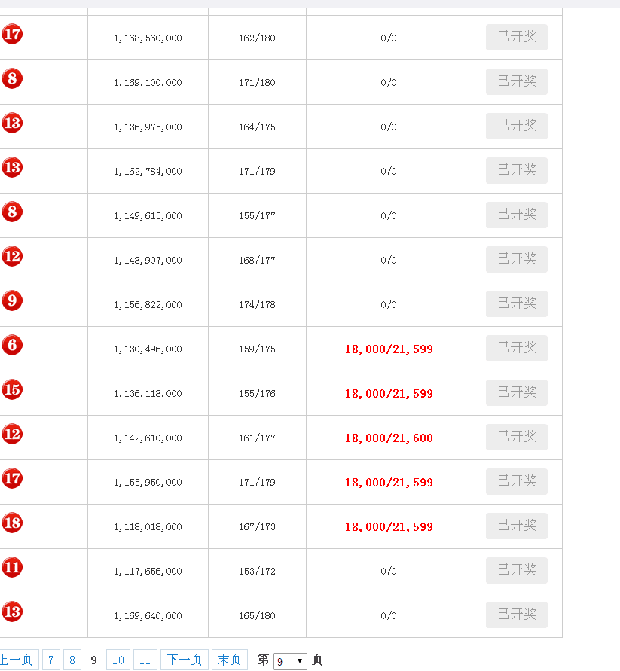Viewport: 620px width, 671px height.
Task: Click 已开奖 button in the 1,169,100,000 row
Action: (517, 81)
